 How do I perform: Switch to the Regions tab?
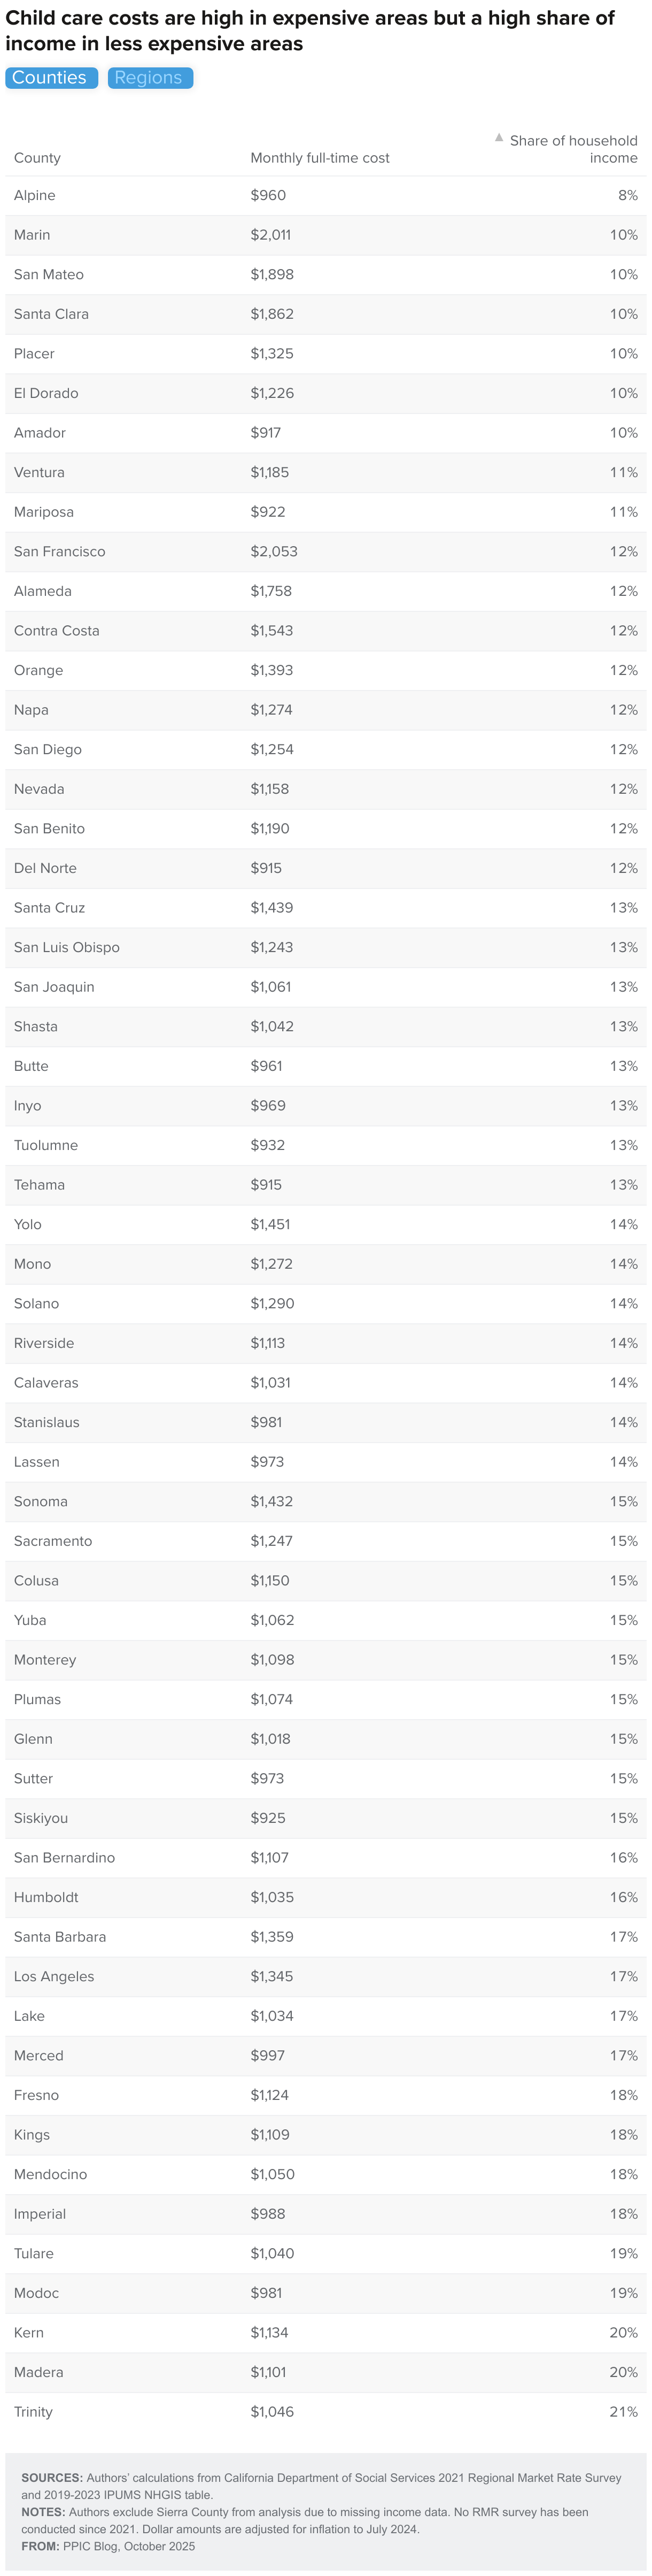click(149, 78)
